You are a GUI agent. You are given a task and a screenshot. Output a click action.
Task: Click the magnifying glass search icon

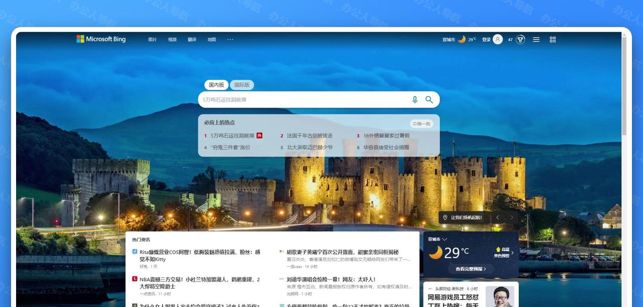pos(429,99)
